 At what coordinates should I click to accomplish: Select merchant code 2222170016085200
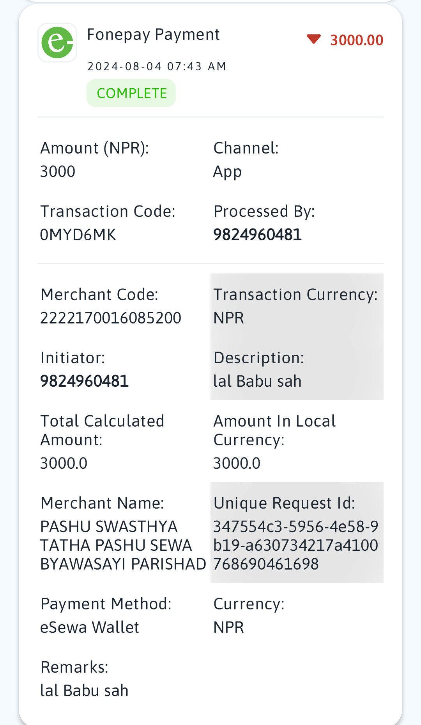point(111,318)
